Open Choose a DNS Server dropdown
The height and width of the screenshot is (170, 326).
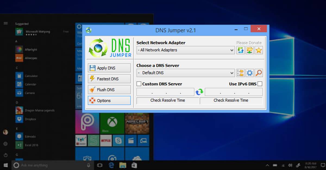pos(186,73)
